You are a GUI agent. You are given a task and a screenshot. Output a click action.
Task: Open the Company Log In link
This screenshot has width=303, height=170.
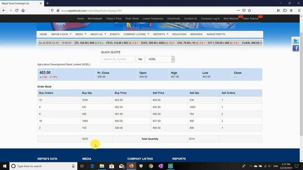(x=210, y=18)
